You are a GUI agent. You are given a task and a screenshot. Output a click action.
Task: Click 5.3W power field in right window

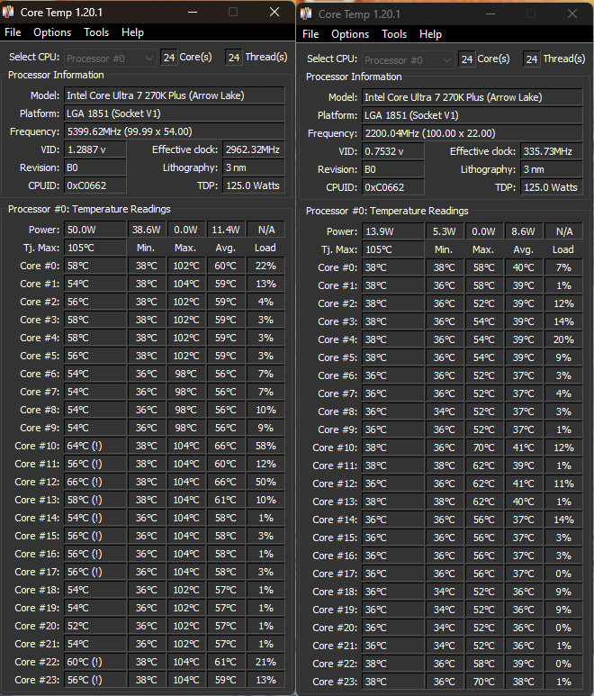445,231
